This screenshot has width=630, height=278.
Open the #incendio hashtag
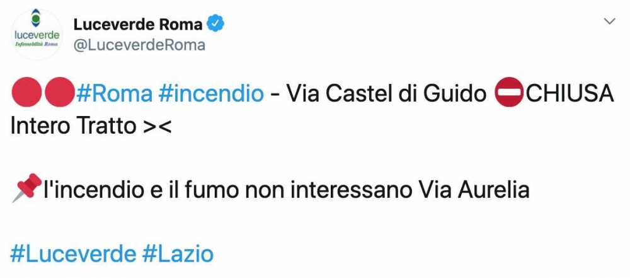coord(212,94)
